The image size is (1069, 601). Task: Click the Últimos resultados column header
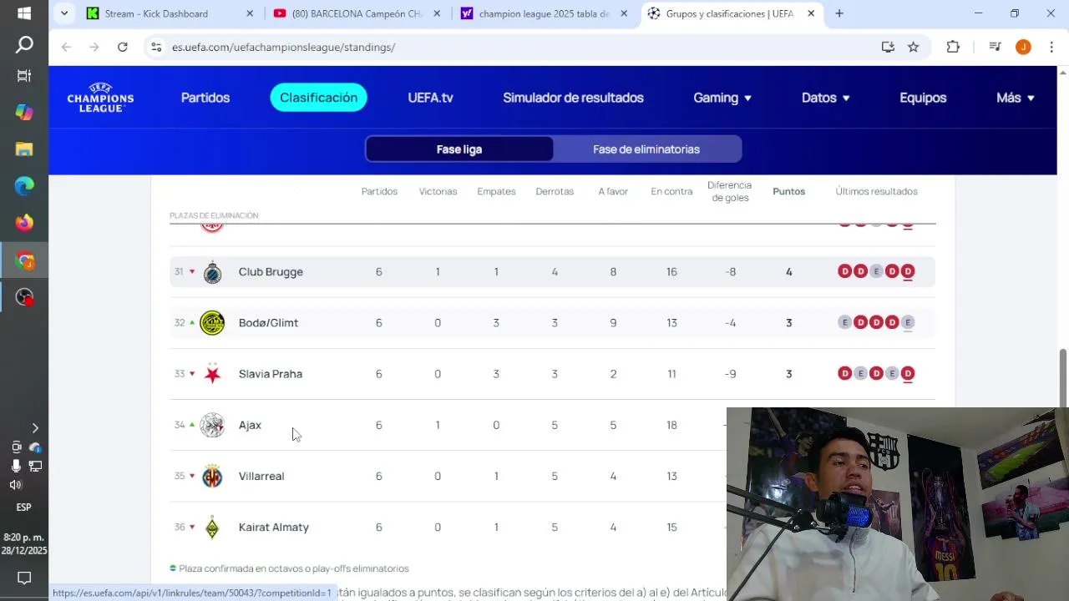(x=876, y=191)
